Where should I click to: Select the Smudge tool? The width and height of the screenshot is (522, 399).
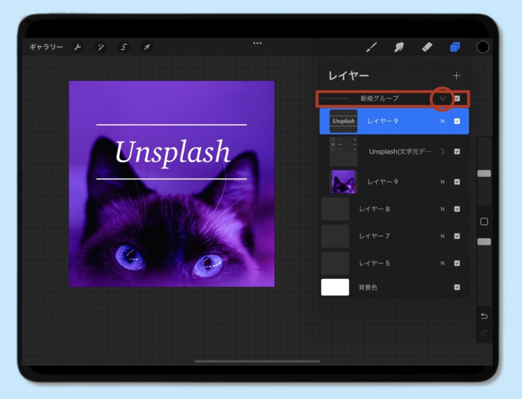[399, 47]
